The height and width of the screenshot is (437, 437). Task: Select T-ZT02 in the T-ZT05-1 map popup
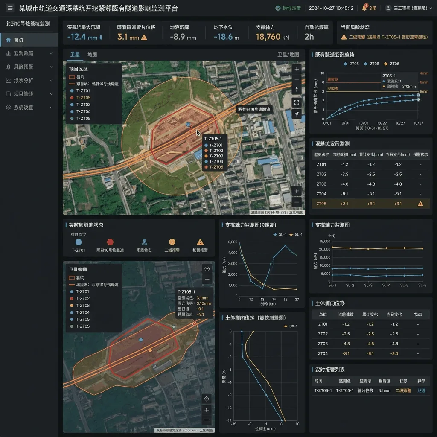pyautogui.click(x=214, y=151)
